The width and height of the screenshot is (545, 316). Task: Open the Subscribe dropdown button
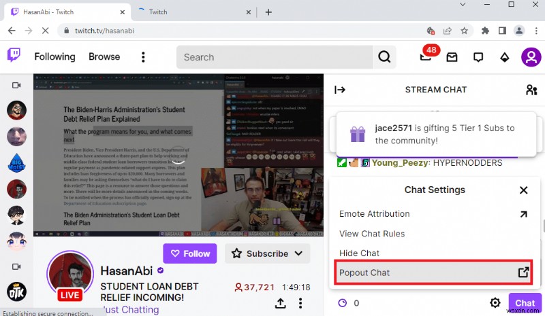pyautogui.click(x=267, y=253)
